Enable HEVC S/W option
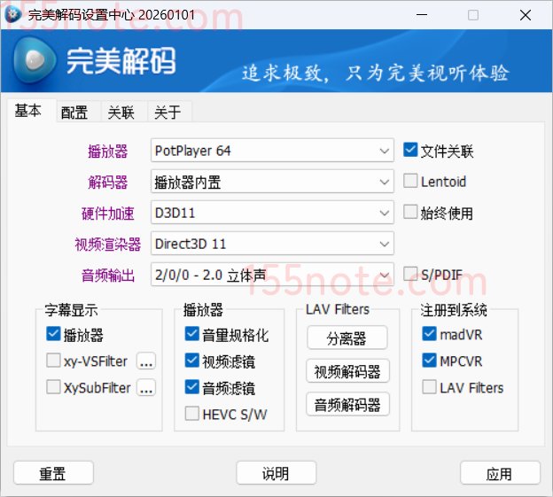This screenshot has width=553, height=497. coord(192,414)
